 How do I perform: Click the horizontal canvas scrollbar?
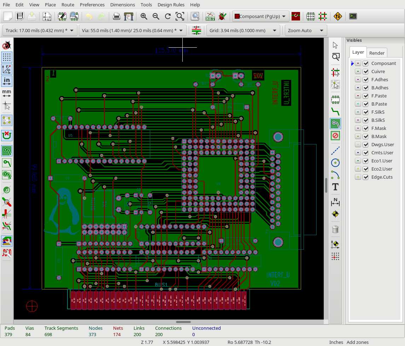point(183,322)
